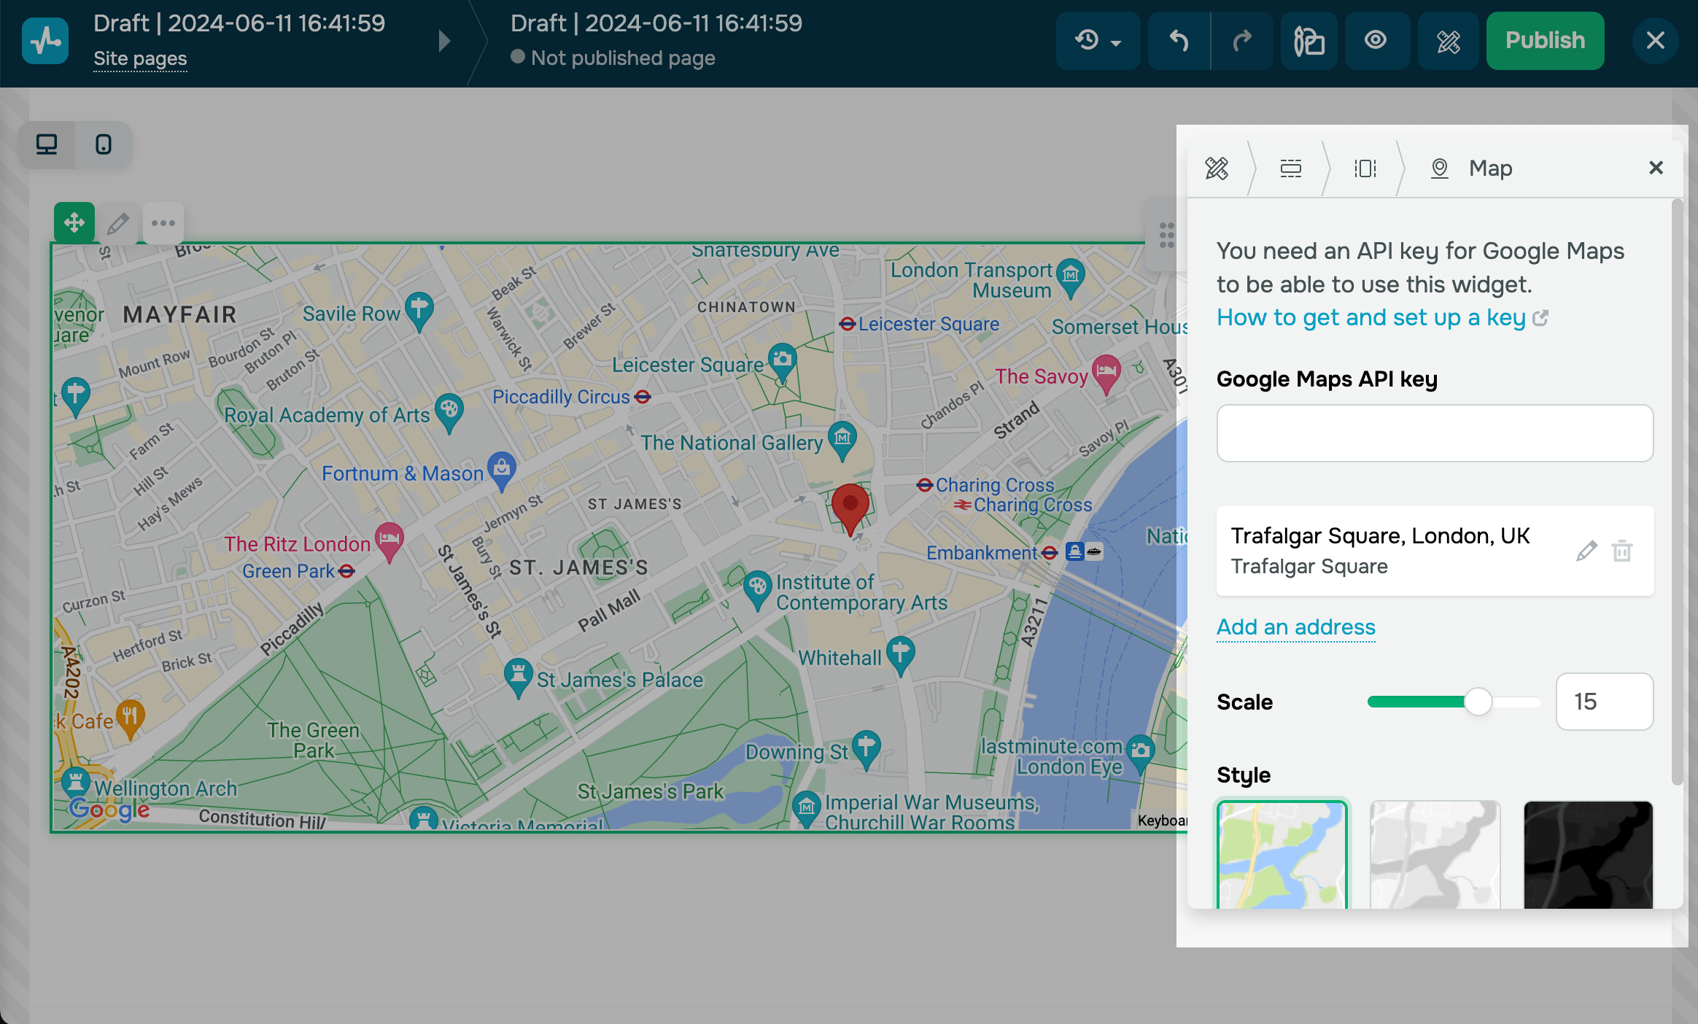Go to the section breadcrumb icon in the panel

point(1291,168)
